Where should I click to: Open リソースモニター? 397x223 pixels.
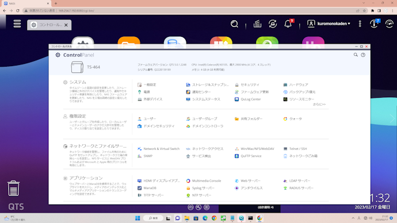tap(299, 99)
